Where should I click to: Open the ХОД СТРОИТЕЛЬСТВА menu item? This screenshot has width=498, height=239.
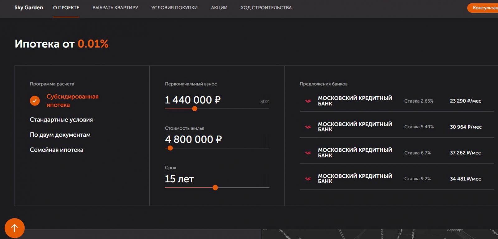click(x=266, y=8)
